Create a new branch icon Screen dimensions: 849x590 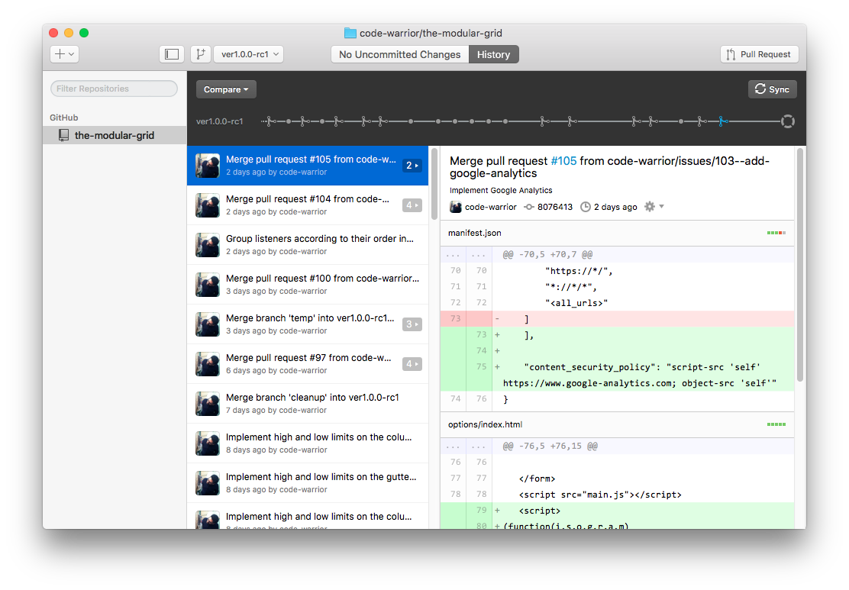click(201, 54)
